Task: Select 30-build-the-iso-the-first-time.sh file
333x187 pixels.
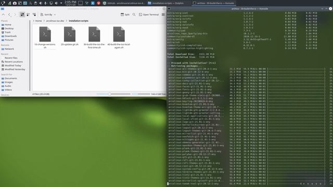Action: coord(94,37)
